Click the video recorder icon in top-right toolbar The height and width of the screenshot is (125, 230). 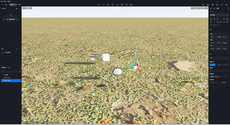coord(222,5)
